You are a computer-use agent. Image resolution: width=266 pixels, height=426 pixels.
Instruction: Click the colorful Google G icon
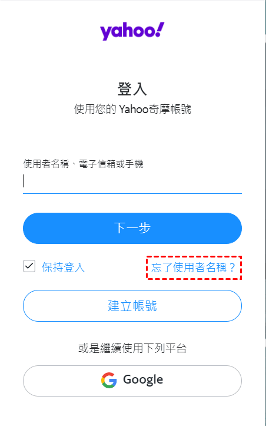pos(109,380)
